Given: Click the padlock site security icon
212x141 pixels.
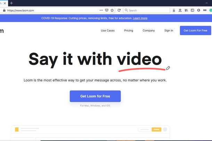Looking at the screenshot, I should 4,10.
